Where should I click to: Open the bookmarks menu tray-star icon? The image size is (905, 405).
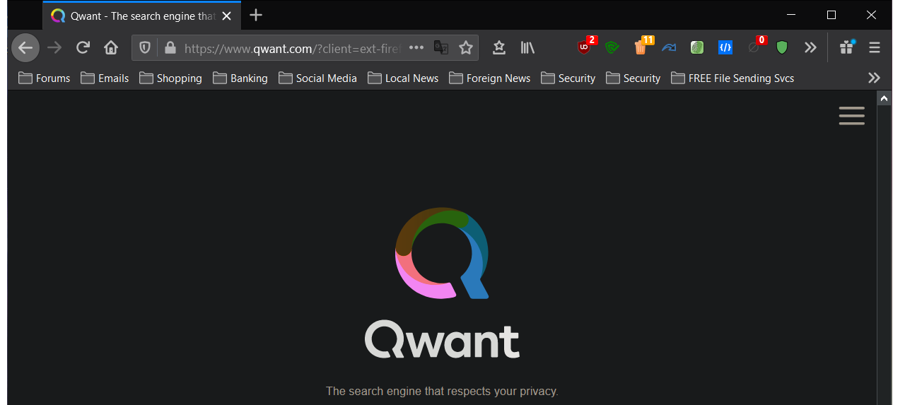[499, 47]
